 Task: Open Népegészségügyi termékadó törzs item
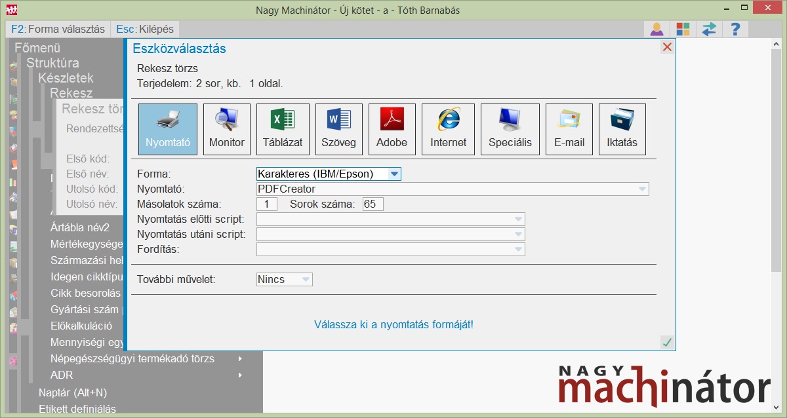(132, 358)
